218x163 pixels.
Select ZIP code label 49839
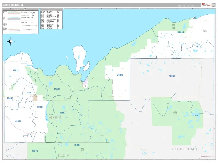[181, 32]
